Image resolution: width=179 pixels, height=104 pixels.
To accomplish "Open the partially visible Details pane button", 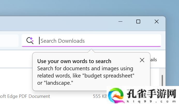I will [x=154, y=60].
